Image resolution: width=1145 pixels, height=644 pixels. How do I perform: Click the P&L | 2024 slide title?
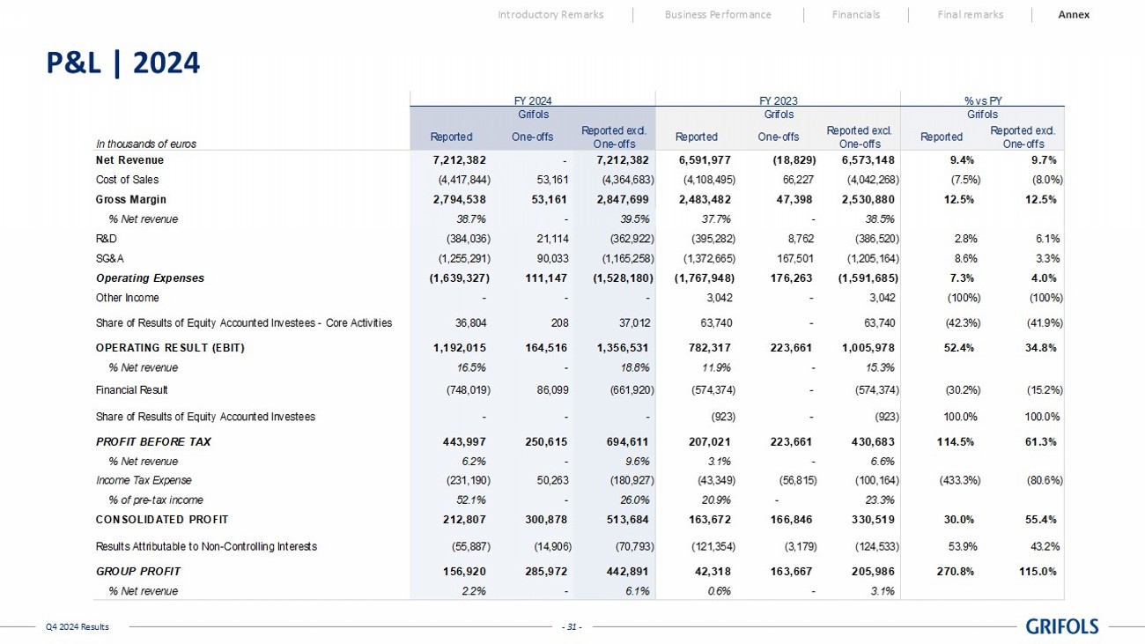[x=123, y=63]
